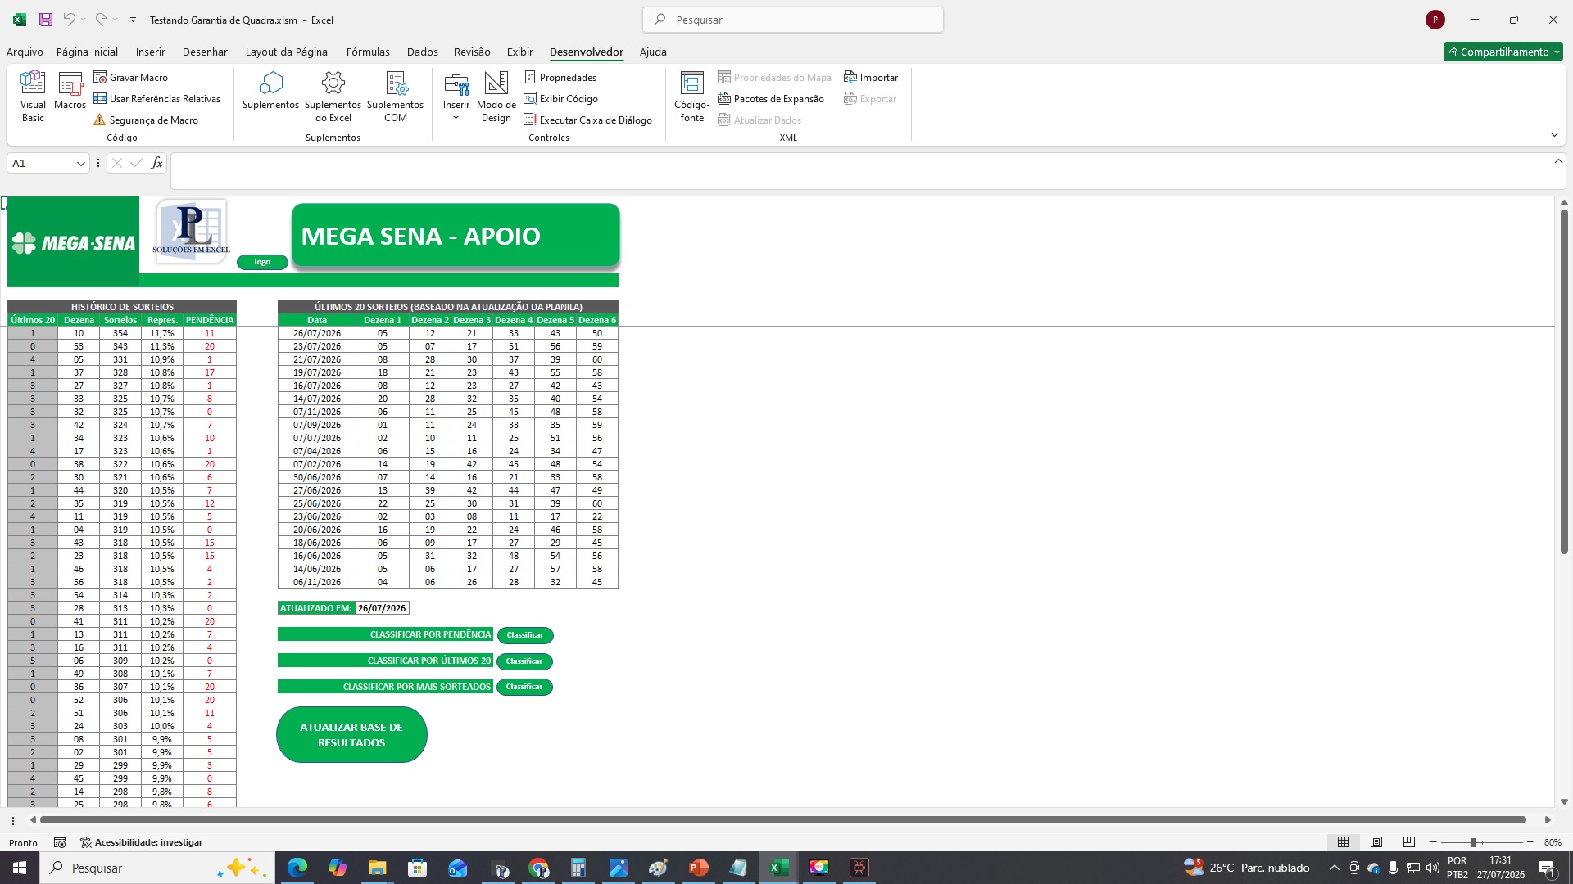Viewport: 1573px width, 884px height.
Task: Click ATUALIZAR BASE DE RESULTADOS button
Action: click(351, 734)
